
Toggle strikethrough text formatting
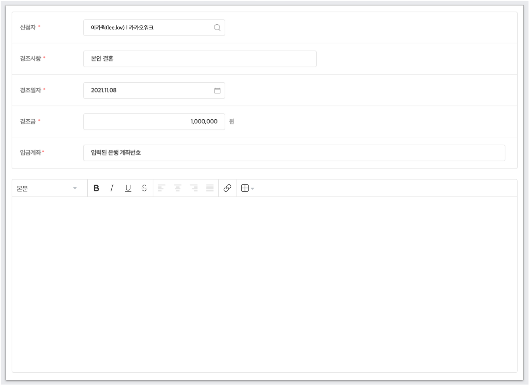(x=144, y=188)
